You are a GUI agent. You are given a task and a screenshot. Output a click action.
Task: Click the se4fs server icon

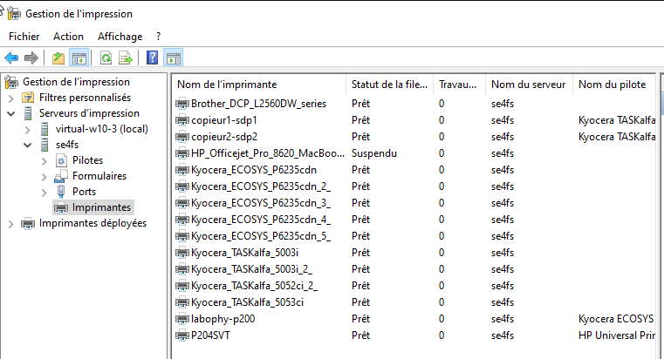[44, 145]
